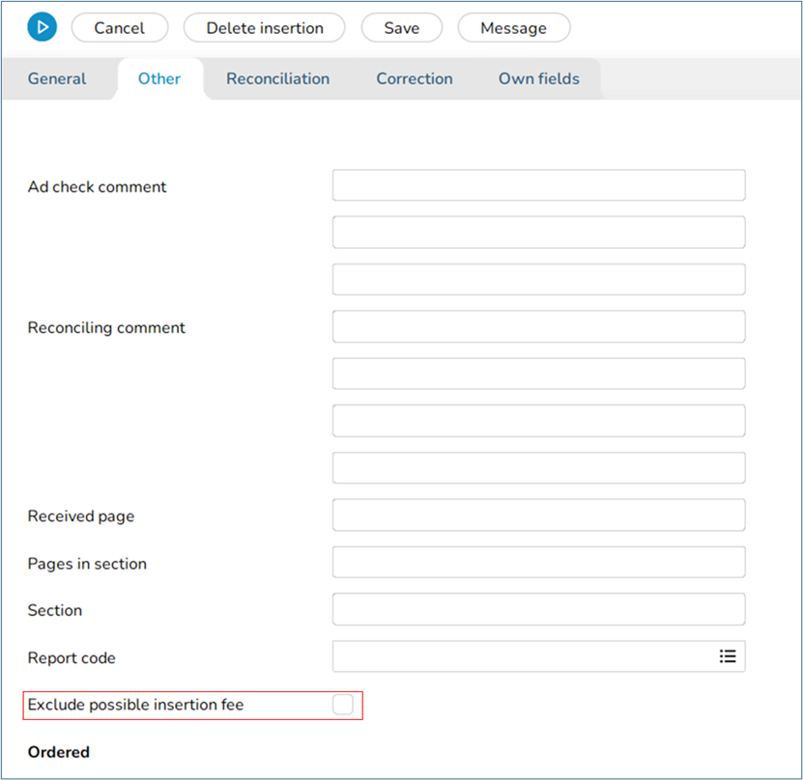Image resolution: width=803 pixels, height=780 pixels.
Task: Open the Reconciliation tab
Action: click(277, 79)
